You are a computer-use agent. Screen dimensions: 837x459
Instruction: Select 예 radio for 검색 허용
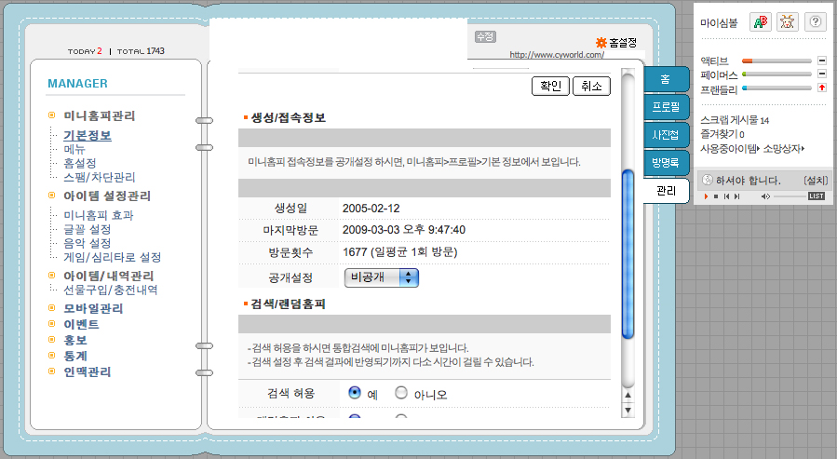(355, 393)
